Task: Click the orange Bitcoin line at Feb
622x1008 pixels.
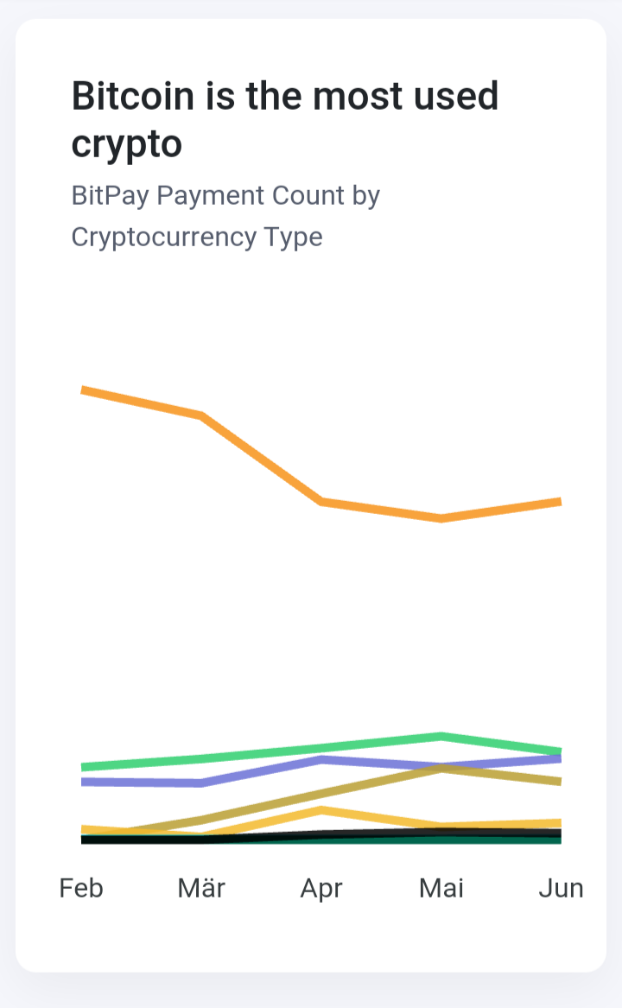Action: [x=82, y=390]
